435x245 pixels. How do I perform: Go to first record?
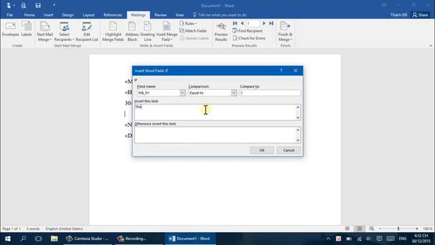click(235, 23)
